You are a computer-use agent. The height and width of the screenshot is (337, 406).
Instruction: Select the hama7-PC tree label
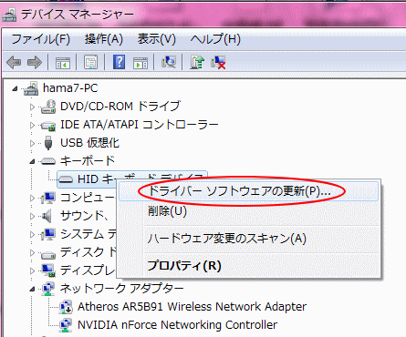70,88
